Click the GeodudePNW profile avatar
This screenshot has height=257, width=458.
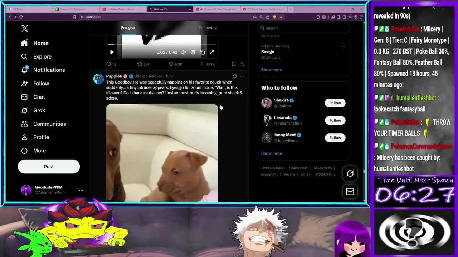pos(26,190)
